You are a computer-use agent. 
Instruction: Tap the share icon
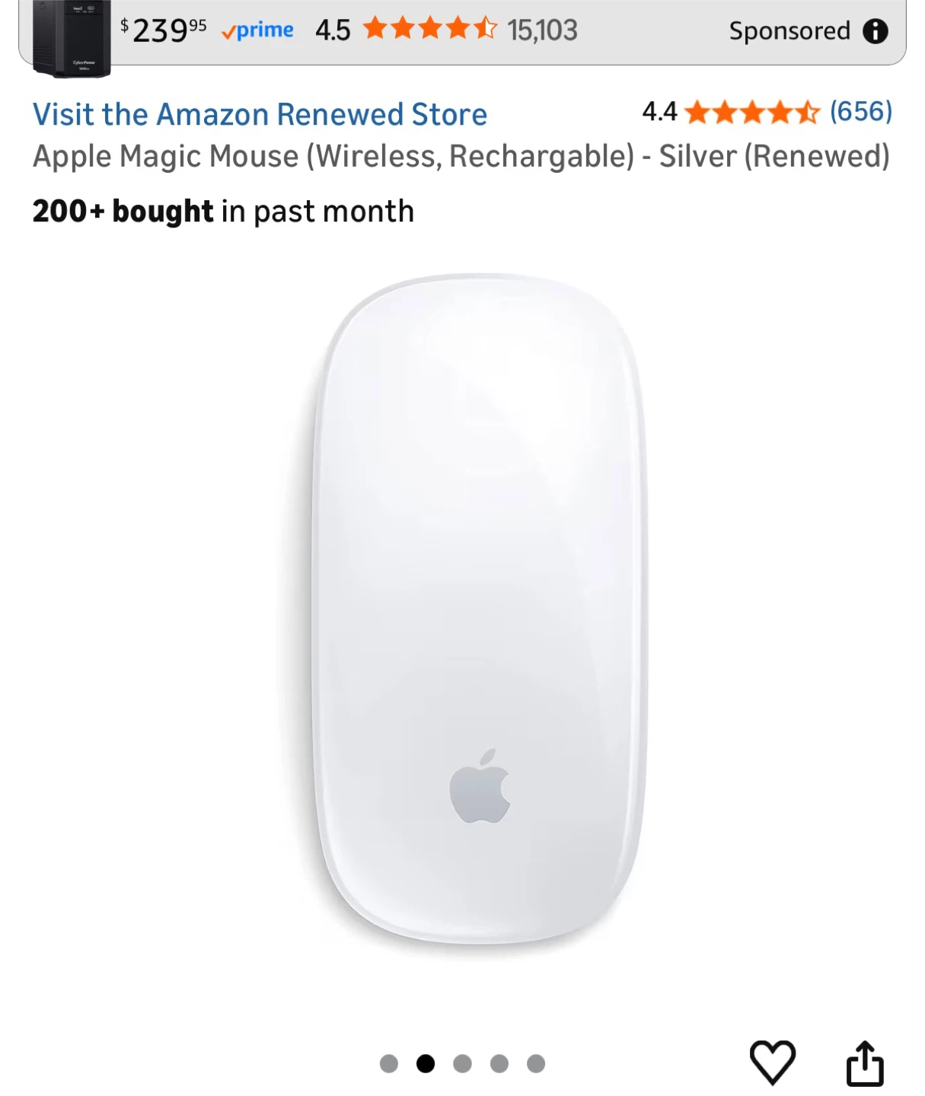pos(866,1063)
